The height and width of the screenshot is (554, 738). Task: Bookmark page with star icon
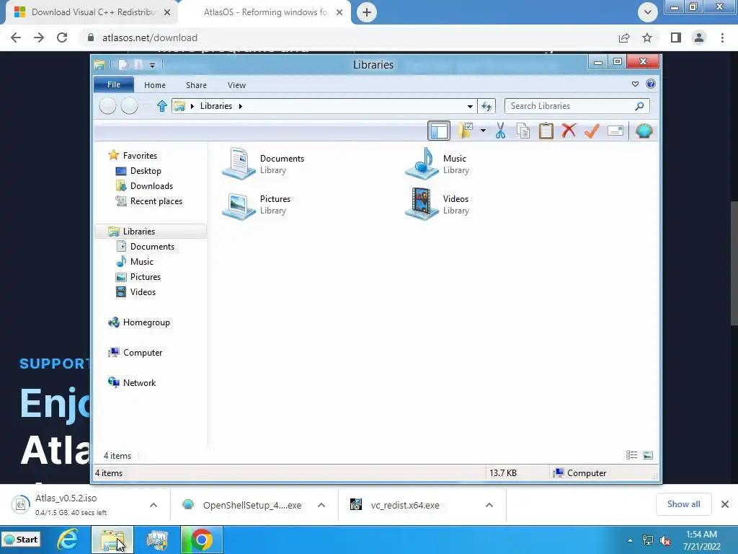click(x=647, y=38)
